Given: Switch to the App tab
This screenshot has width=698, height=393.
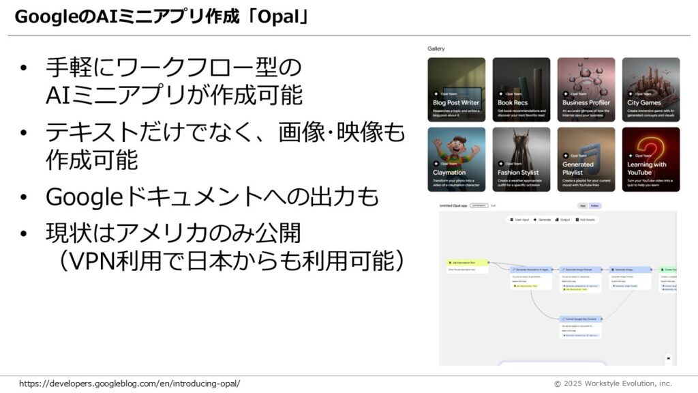Looking at the screenshot, I should (x=583, y=206).
